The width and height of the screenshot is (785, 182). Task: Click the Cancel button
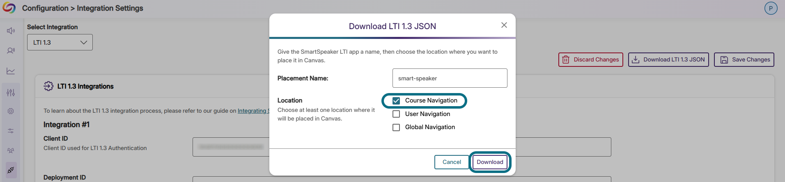(x=452, y=162)
